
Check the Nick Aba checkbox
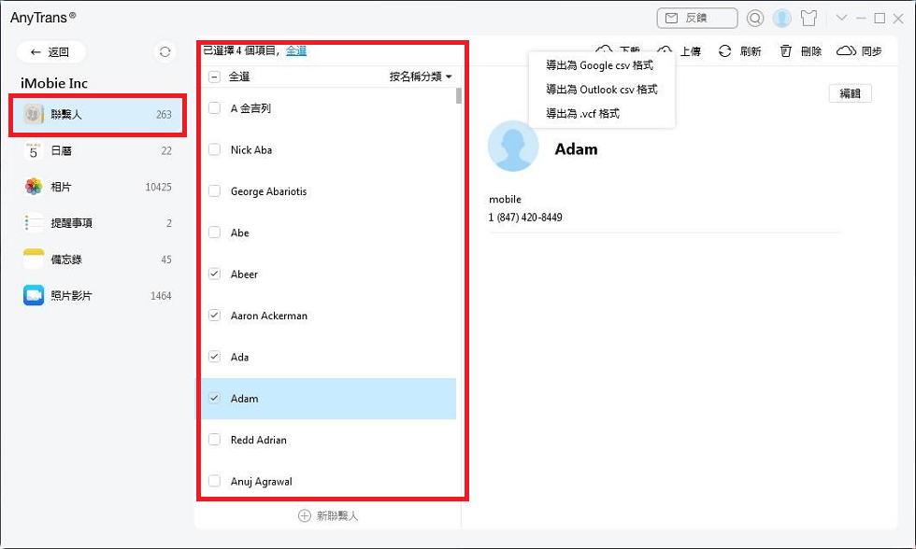(214, 149)
